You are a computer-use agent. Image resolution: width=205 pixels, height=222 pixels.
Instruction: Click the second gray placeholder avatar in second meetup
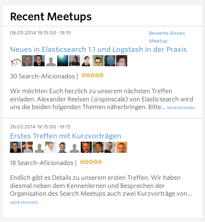[x=74, y=147]
